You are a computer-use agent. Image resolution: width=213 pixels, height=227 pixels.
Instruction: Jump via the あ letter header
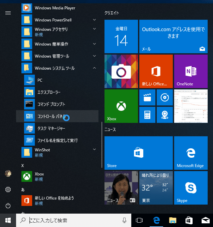[x=23, y=190]
